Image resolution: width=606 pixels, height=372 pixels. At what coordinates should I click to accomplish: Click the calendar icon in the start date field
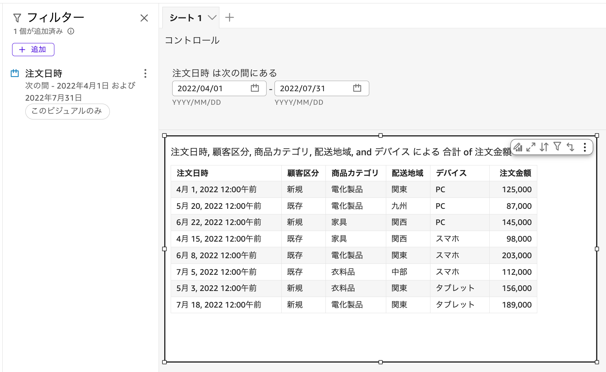[255, 88]
